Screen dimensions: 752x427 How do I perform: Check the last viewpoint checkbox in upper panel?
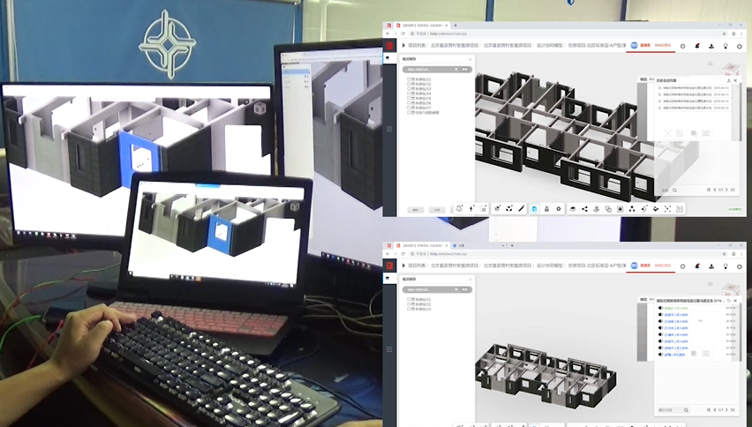(x=409, y=112)
